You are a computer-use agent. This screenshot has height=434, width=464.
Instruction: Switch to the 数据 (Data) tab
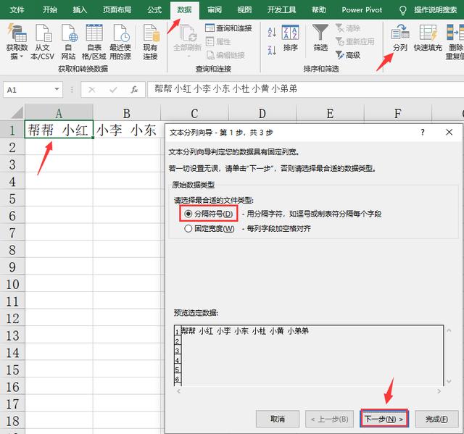[x=184, y=10]
